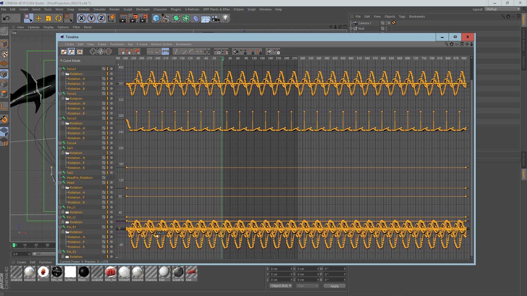Add a Light object from toolbar
This screenshot has height=296, width=527.
[x=226, y=18]
